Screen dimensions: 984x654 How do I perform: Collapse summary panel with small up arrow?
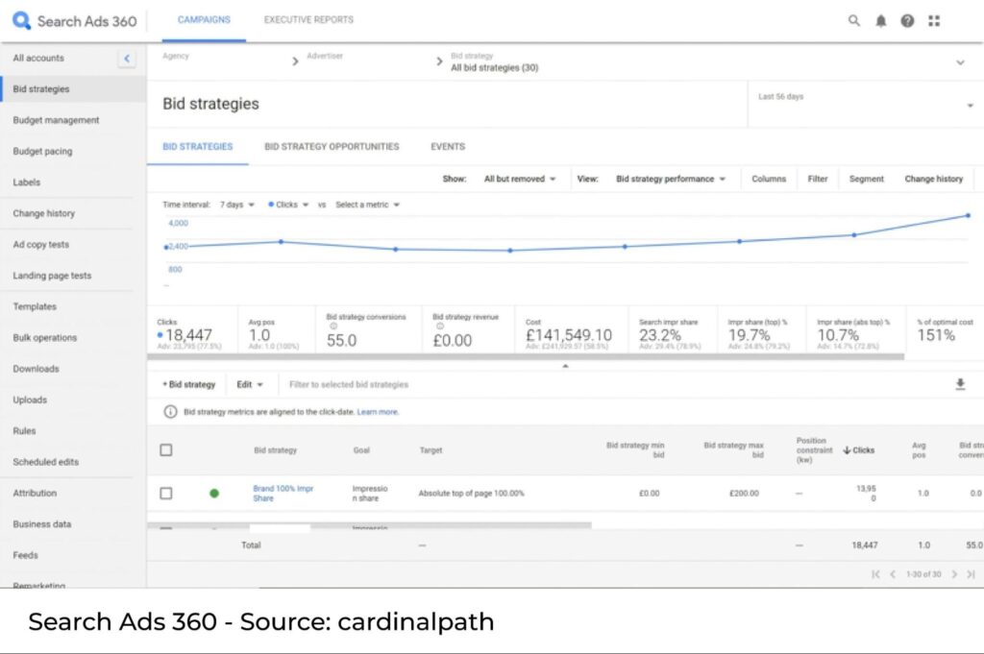click(x=565, y=366)
